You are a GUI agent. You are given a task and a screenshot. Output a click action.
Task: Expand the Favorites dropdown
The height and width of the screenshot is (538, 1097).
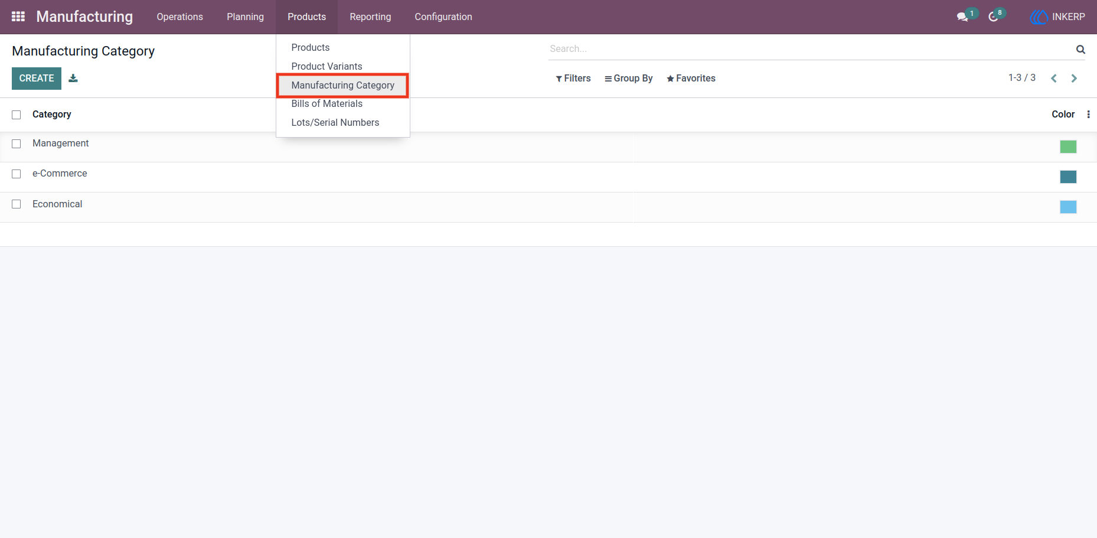click(x=691, y=79)
